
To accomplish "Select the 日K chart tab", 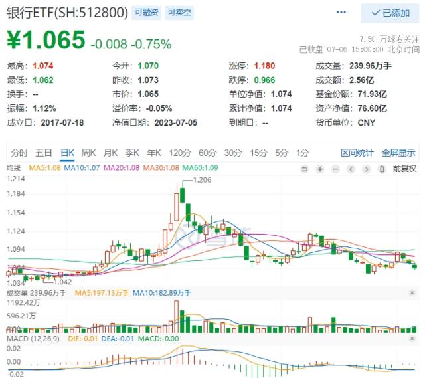I will (67, 153).
